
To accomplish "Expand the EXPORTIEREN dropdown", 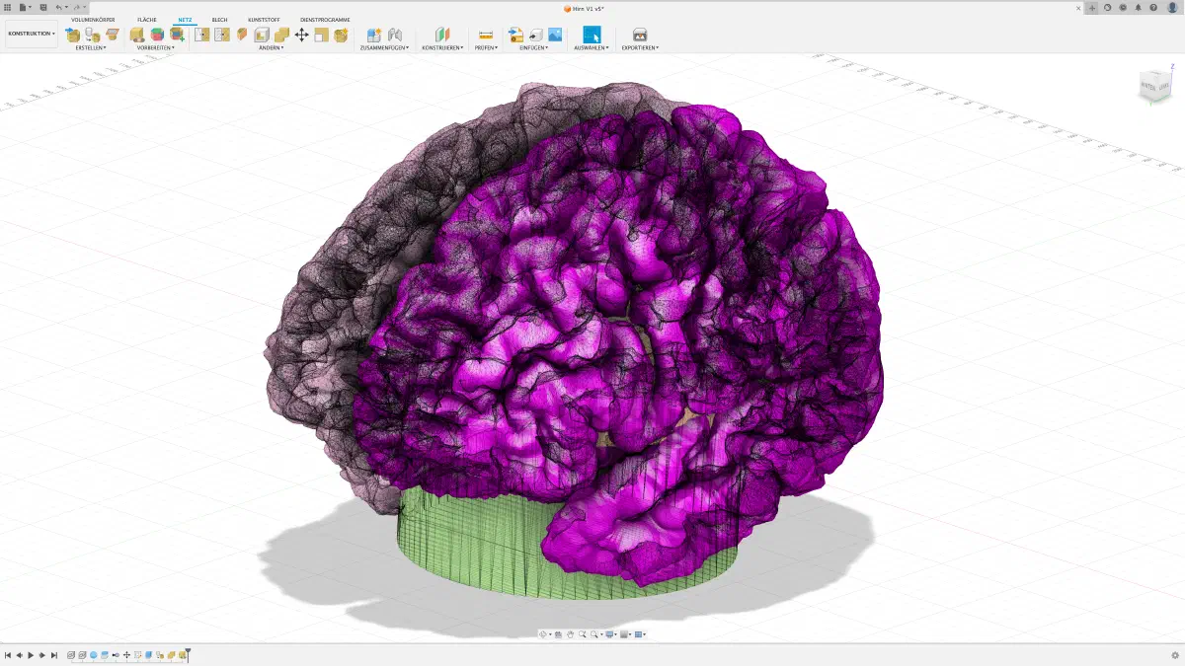I will tap(640, 47).
